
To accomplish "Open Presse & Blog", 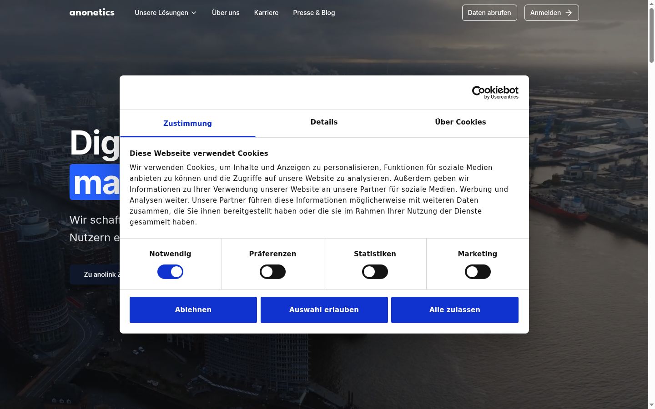I will [314, 13].
